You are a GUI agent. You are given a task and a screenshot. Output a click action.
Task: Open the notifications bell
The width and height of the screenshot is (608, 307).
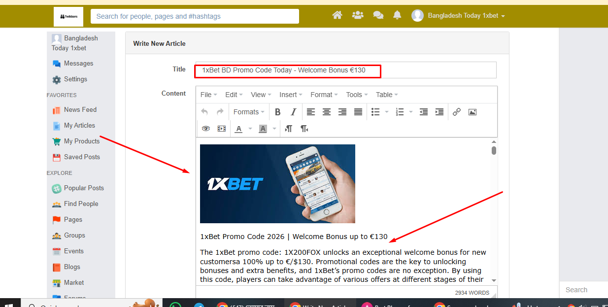pos(397,15)
